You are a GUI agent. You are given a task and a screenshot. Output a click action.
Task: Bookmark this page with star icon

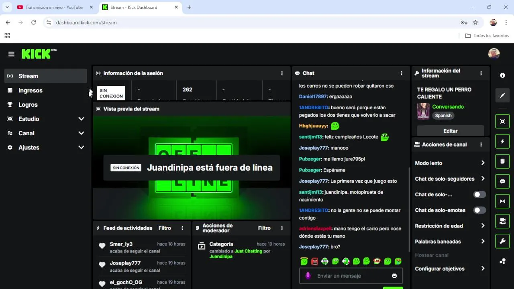(475, 22)
